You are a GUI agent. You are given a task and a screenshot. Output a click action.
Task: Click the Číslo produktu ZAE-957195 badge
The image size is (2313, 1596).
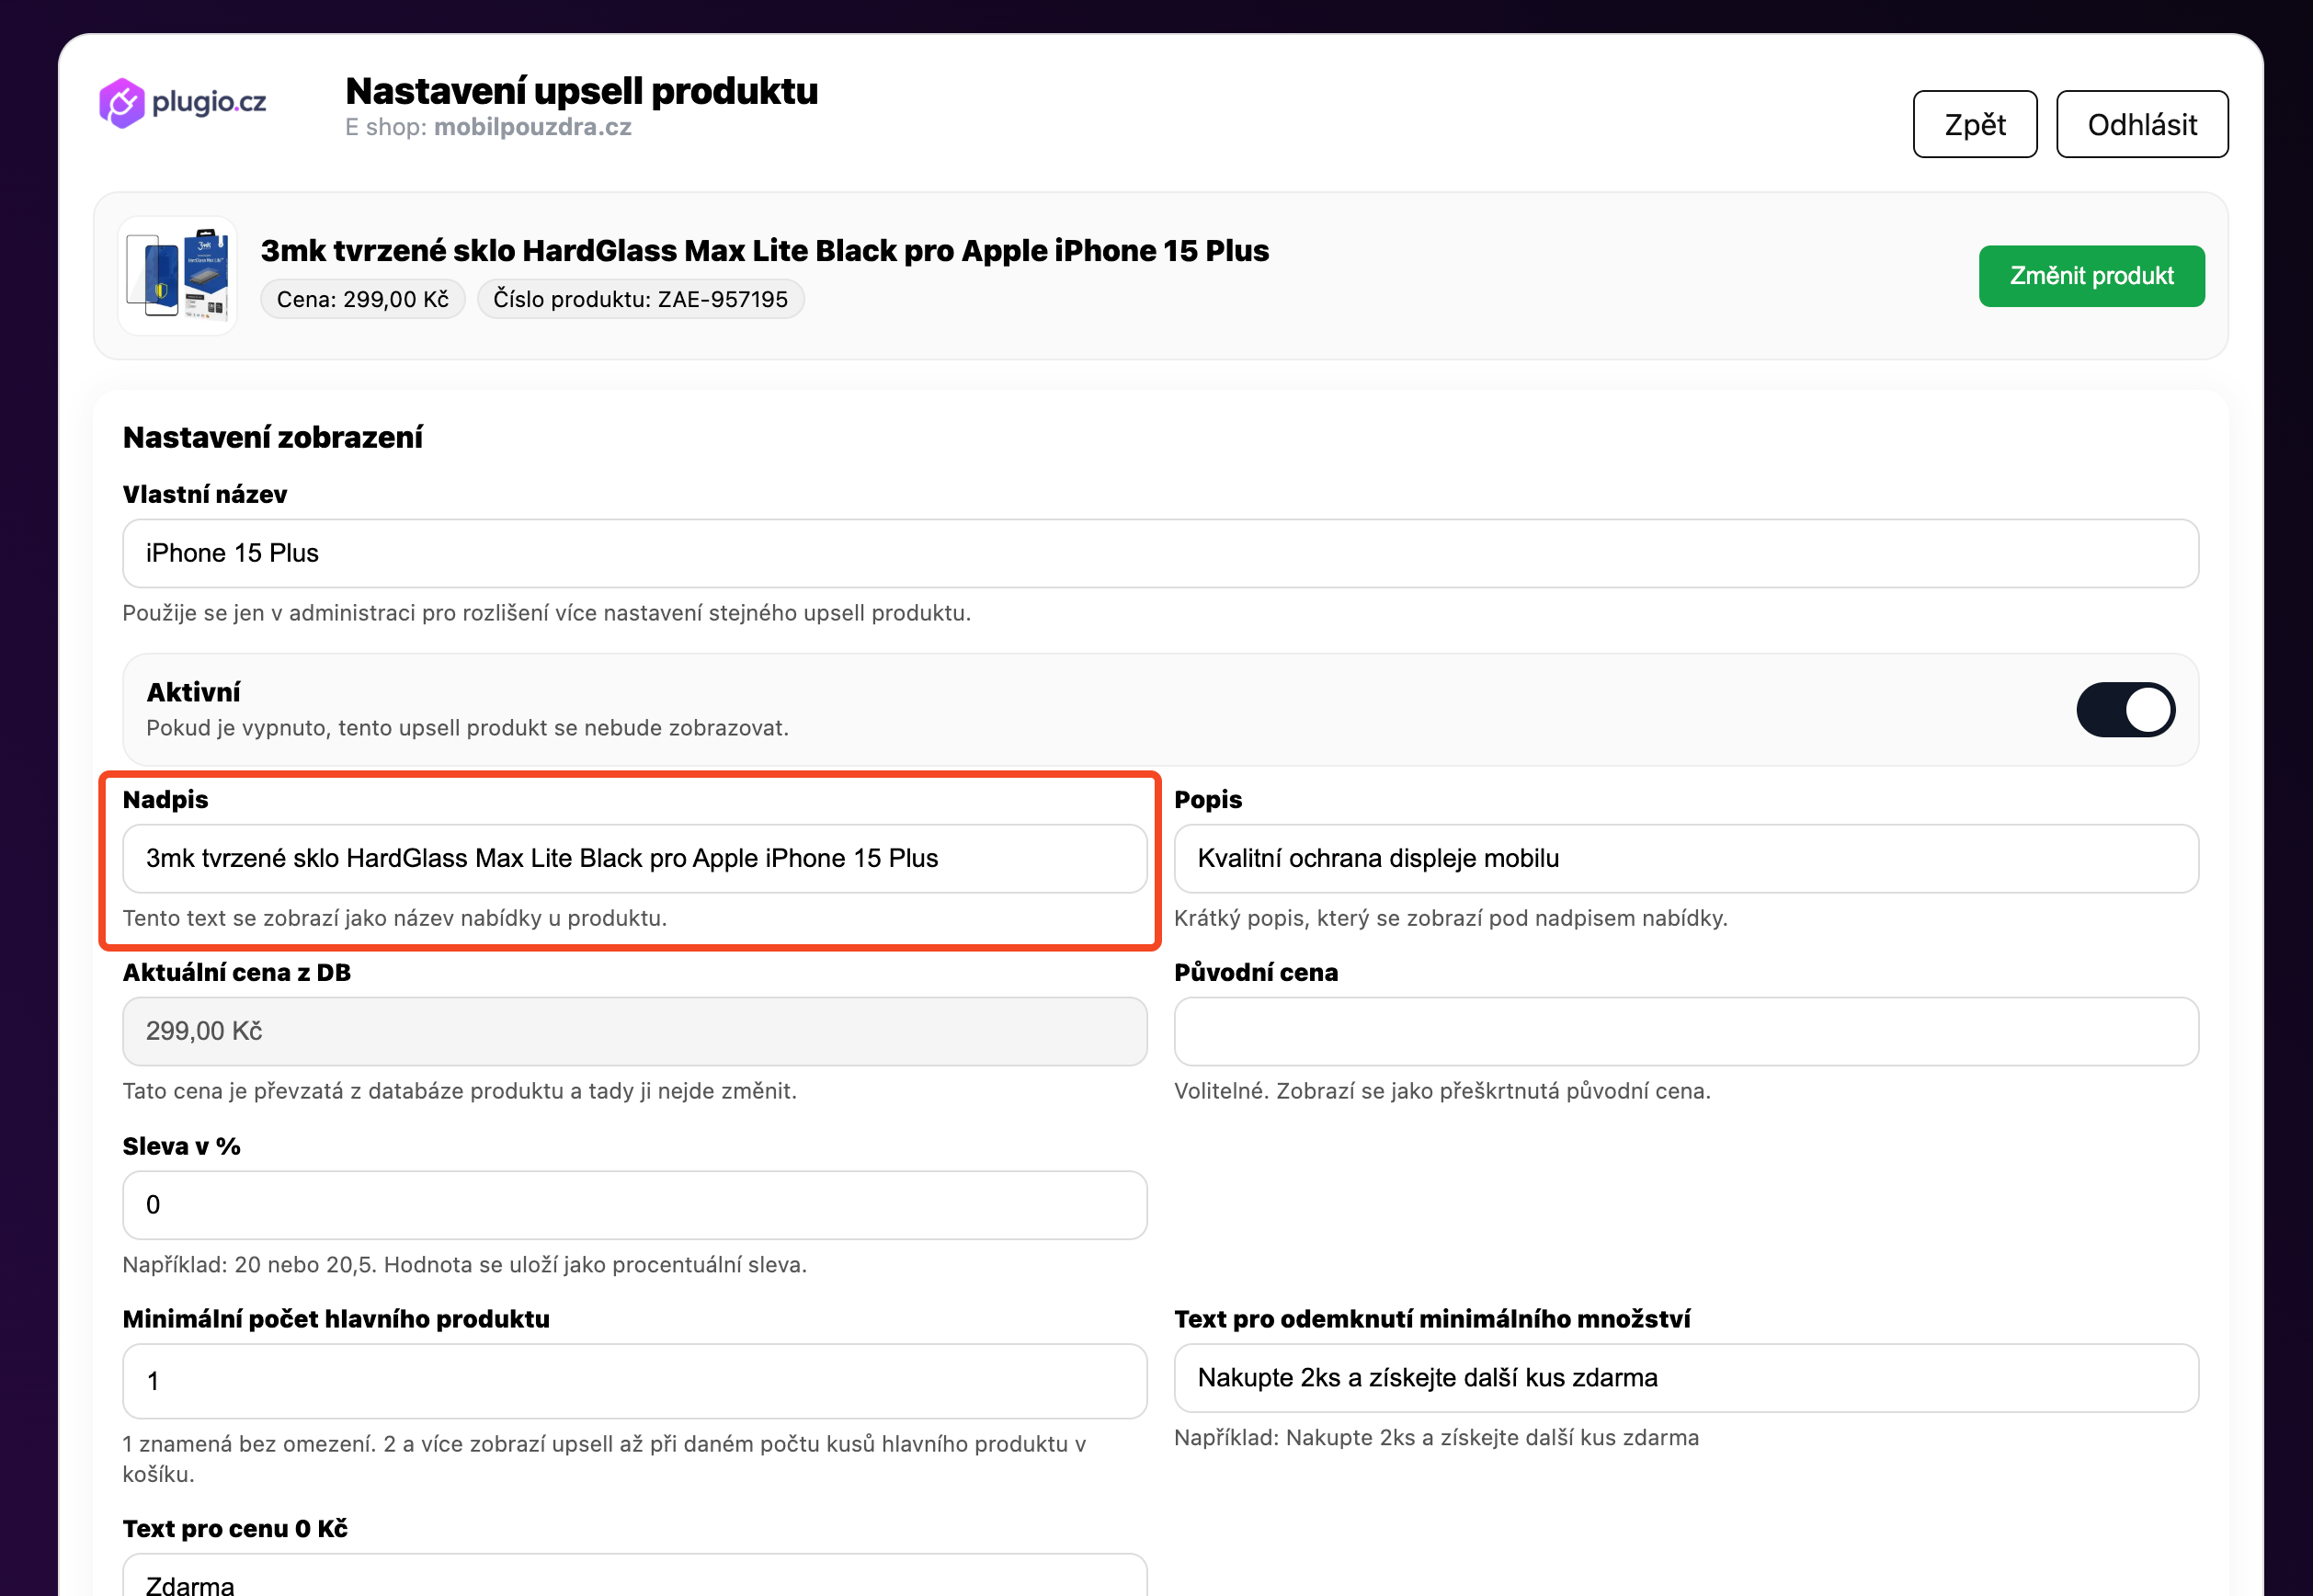click(x=641, y=299)
